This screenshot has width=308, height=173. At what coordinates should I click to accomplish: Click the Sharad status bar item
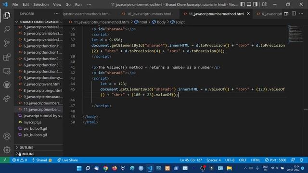tap(42, 160)
